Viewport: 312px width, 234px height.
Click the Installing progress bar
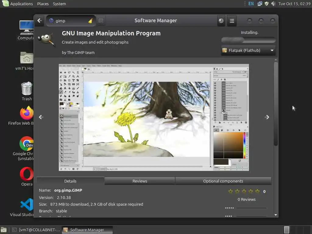[x=248, y=40]
